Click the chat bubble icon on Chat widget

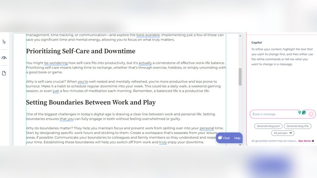[x=220, y=138]
